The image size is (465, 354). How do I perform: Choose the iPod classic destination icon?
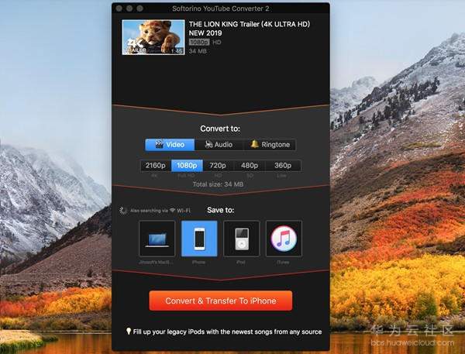pyautogui.click(x=241, y=239)
